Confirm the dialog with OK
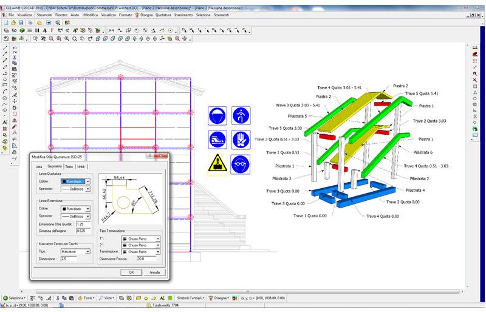The image size is (486, 312). coord(131,272)
